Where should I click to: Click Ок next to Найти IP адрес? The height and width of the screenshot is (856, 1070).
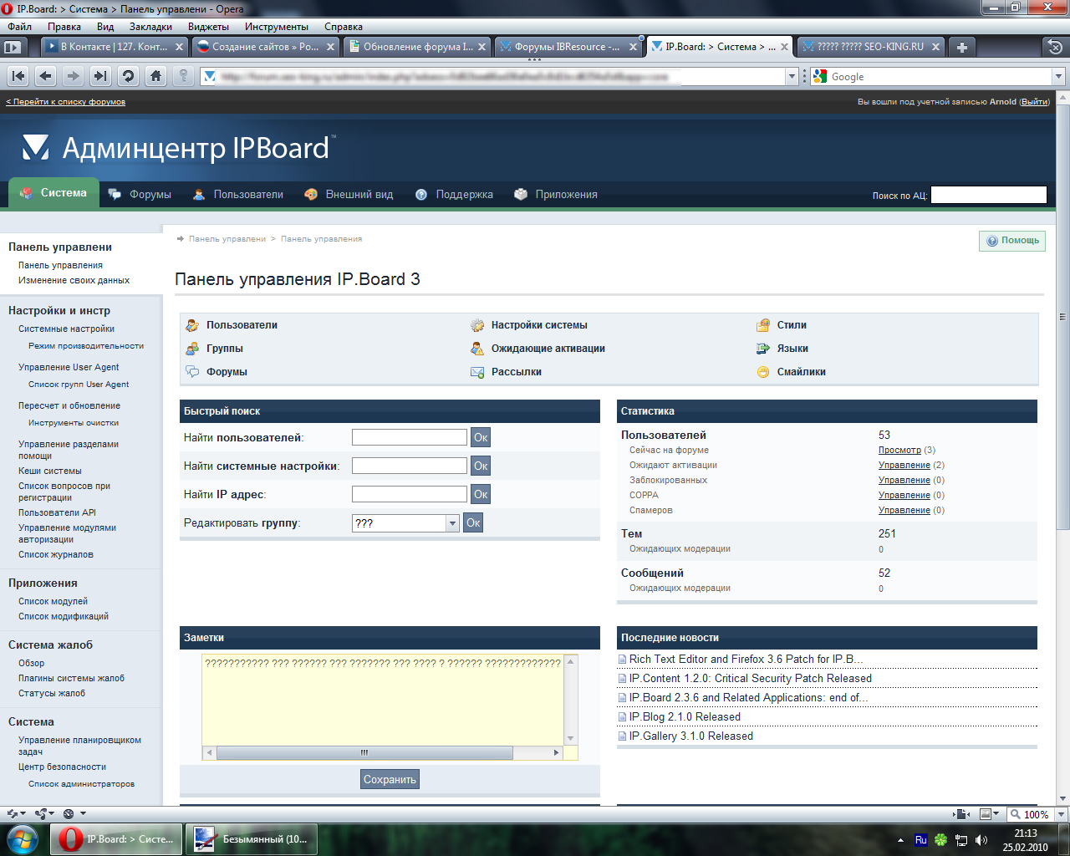tap(481, 494)
